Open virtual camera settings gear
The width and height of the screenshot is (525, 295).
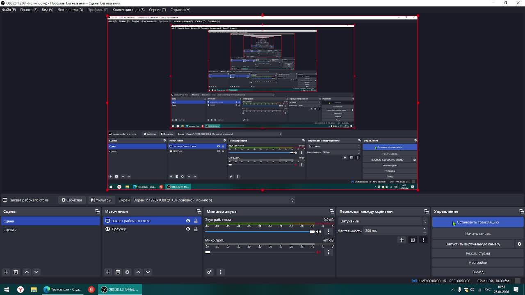click(x=519, y=244)
